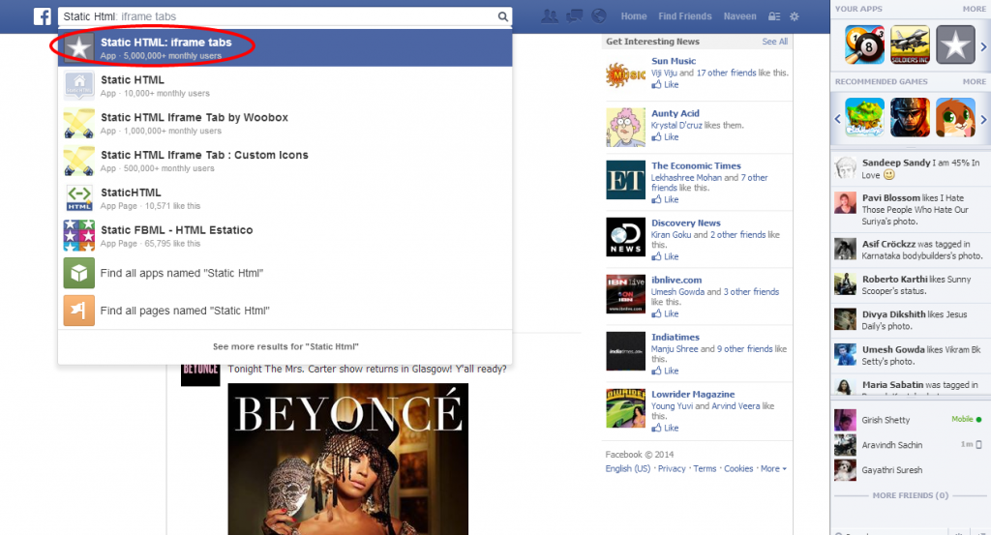Screen dimensions: 991x535
Task: Open Beyoncé post photo
Action: [x=348, y=460]
